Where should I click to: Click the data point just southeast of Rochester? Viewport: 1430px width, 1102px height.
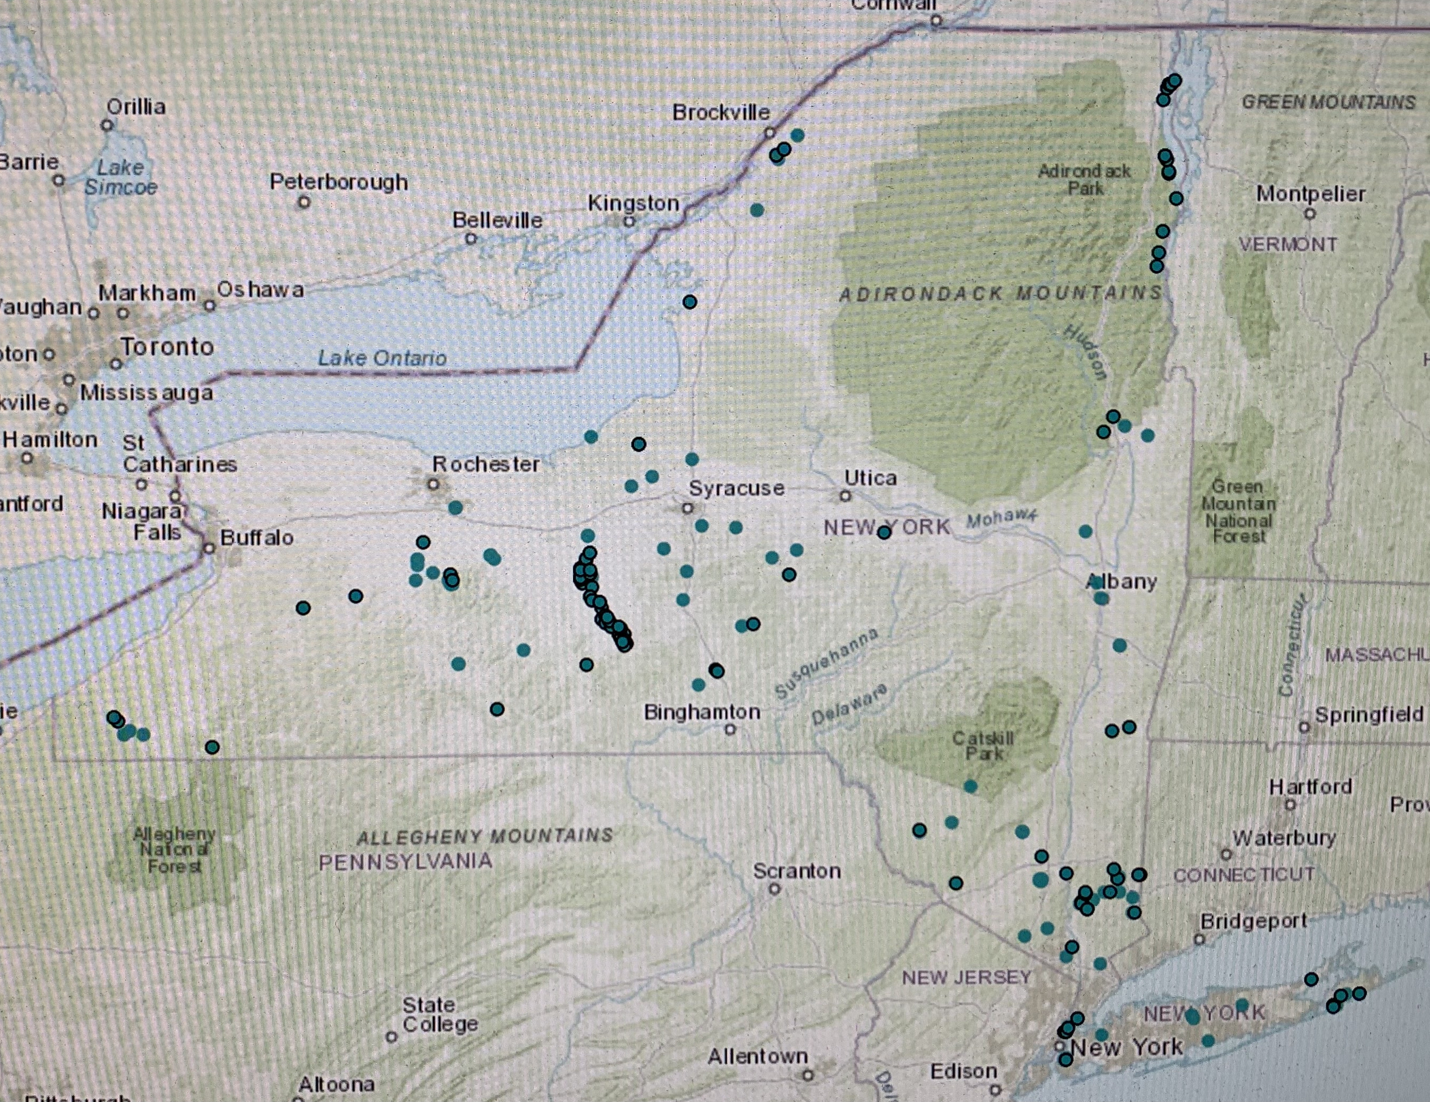pyautogui.click(x=456, y=507)
